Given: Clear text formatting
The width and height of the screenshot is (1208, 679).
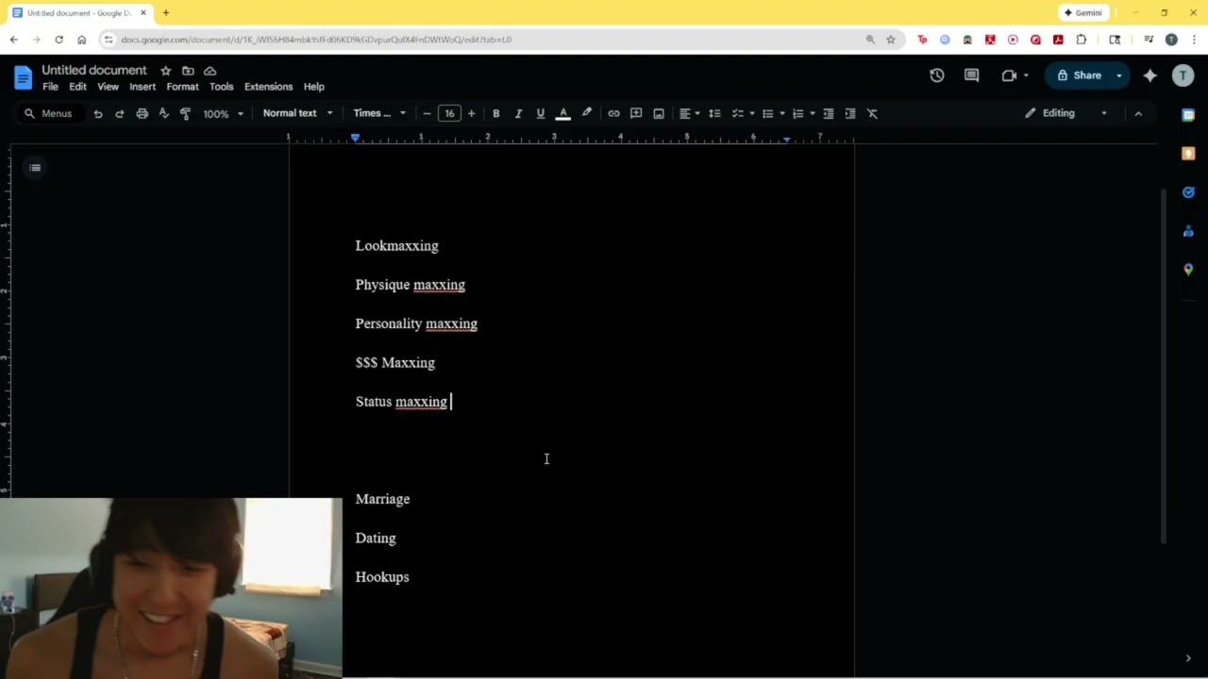Looking at the screenshot, I should tap(872, 113).
